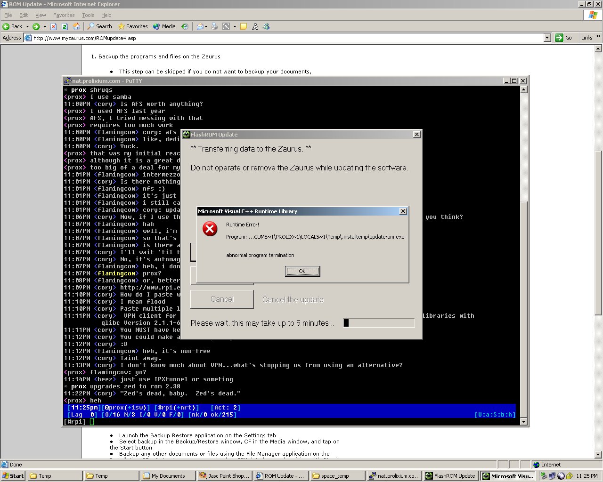Click the Messenger icon in the IE toolbar
This screenshot has height=482, width=603.
(x=266, y=26)
